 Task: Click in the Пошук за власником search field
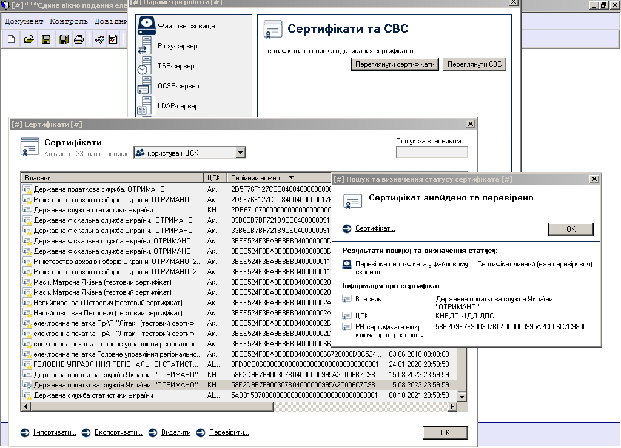pos(431,153)
